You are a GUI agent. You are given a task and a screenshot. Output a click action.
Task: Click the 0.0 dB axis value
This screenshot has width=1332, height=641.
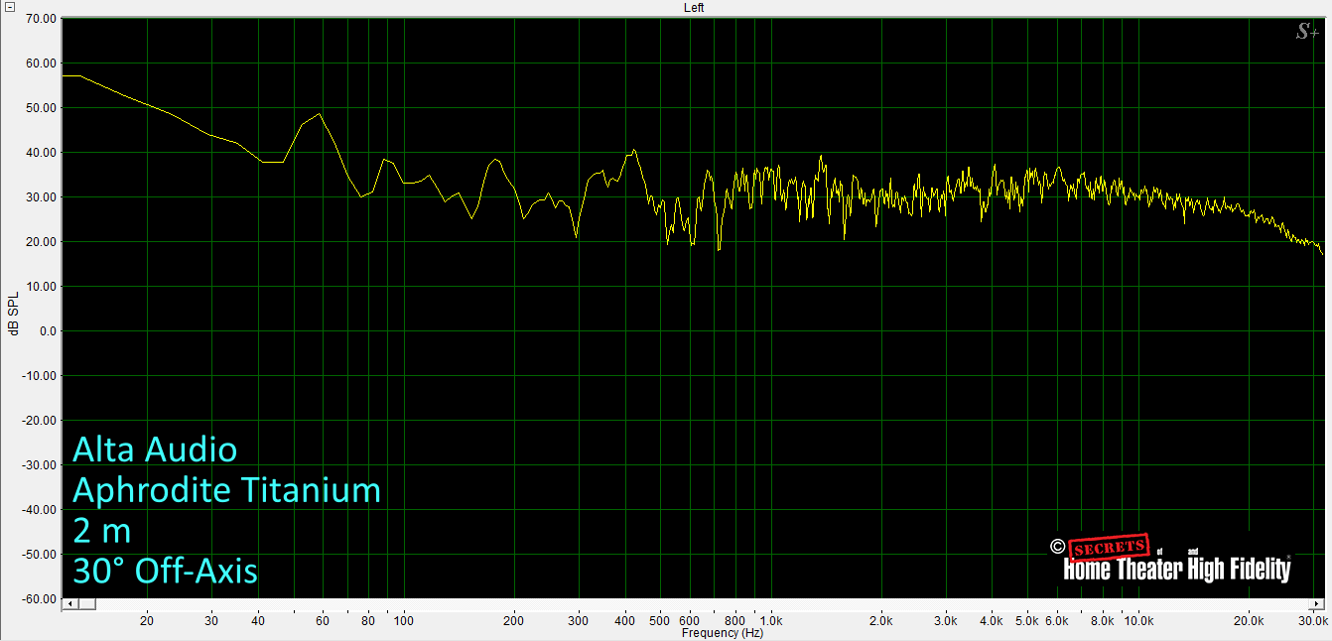(47, 331)
